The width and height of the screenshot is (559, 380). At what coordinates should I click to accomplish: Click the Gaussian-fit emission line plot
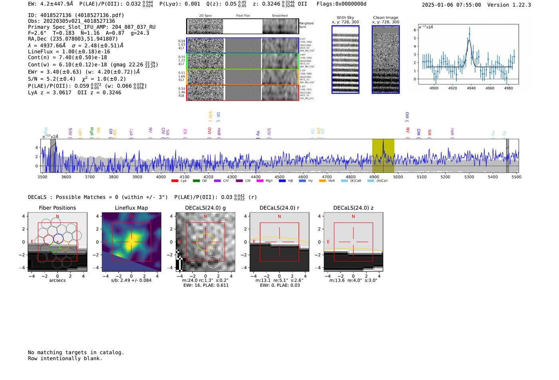point(468,54)
